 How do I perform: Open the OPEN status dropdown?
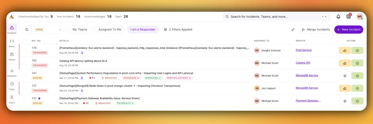[x=48, y=30]
